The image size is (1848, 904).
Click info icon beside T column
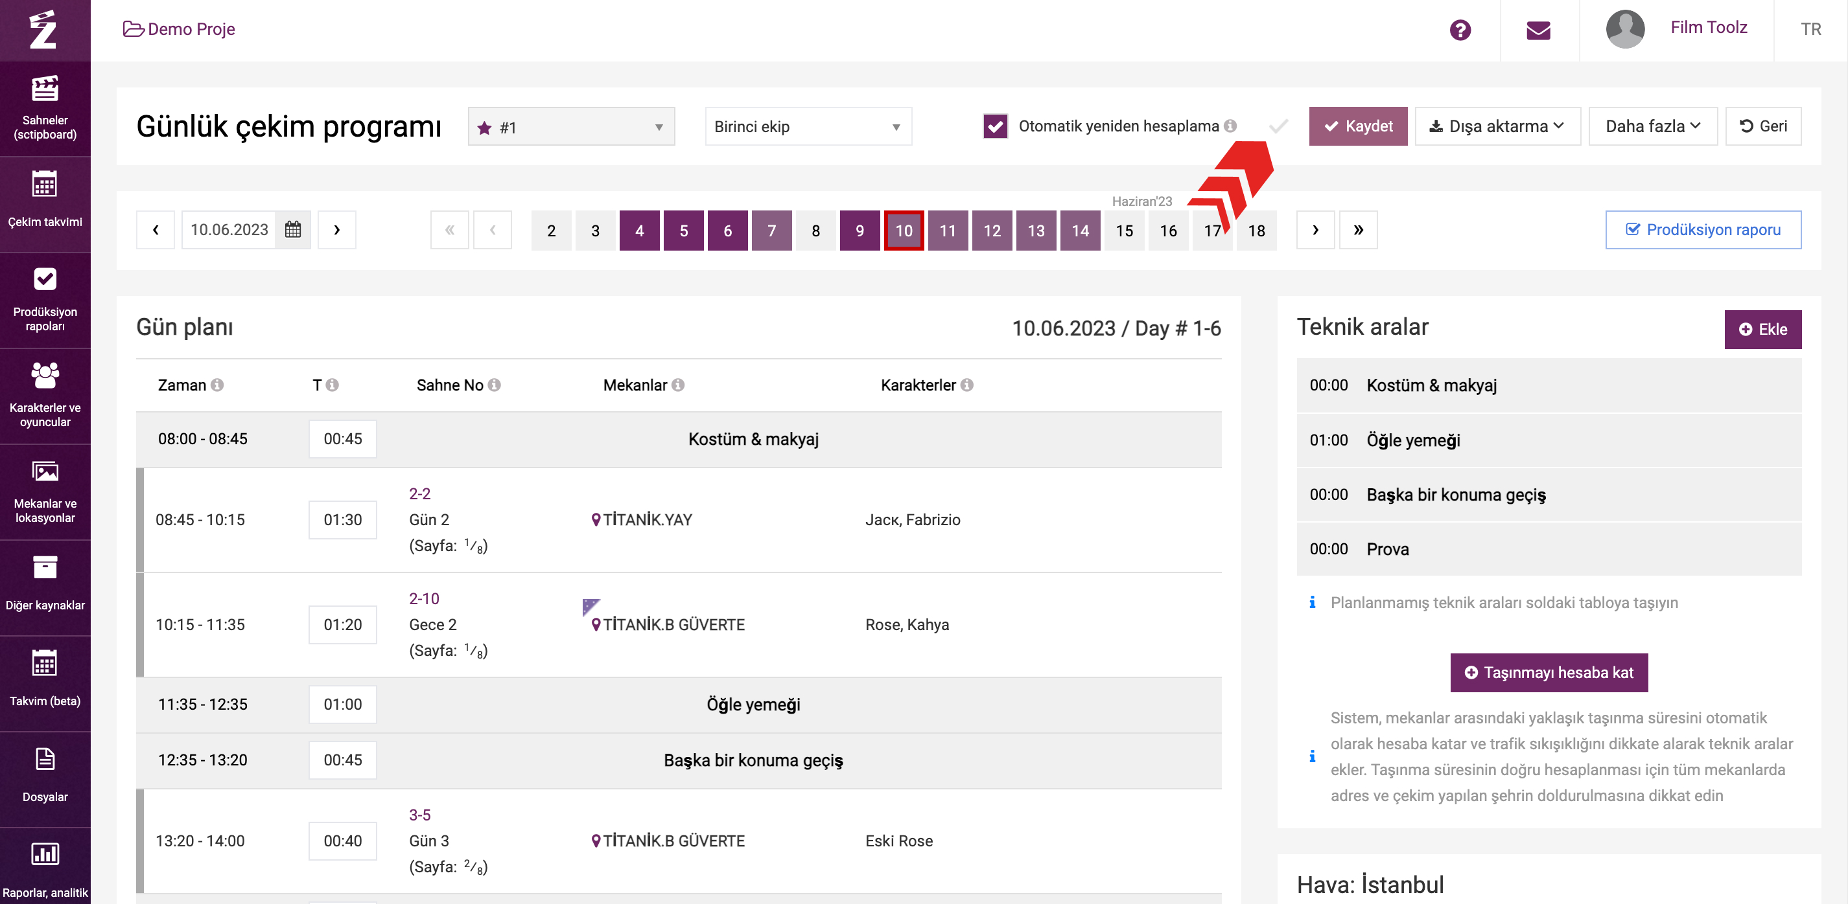point(332,385)
